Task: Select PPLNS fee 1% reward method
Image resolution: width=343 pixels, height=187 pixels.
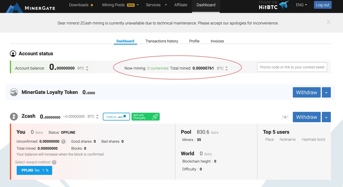Action: tap(34, 170)
